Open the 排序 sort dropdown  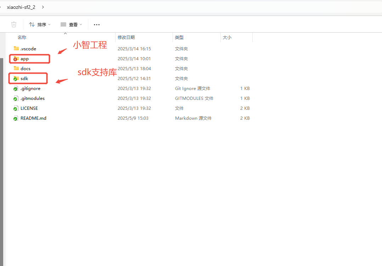pos(40,24)
